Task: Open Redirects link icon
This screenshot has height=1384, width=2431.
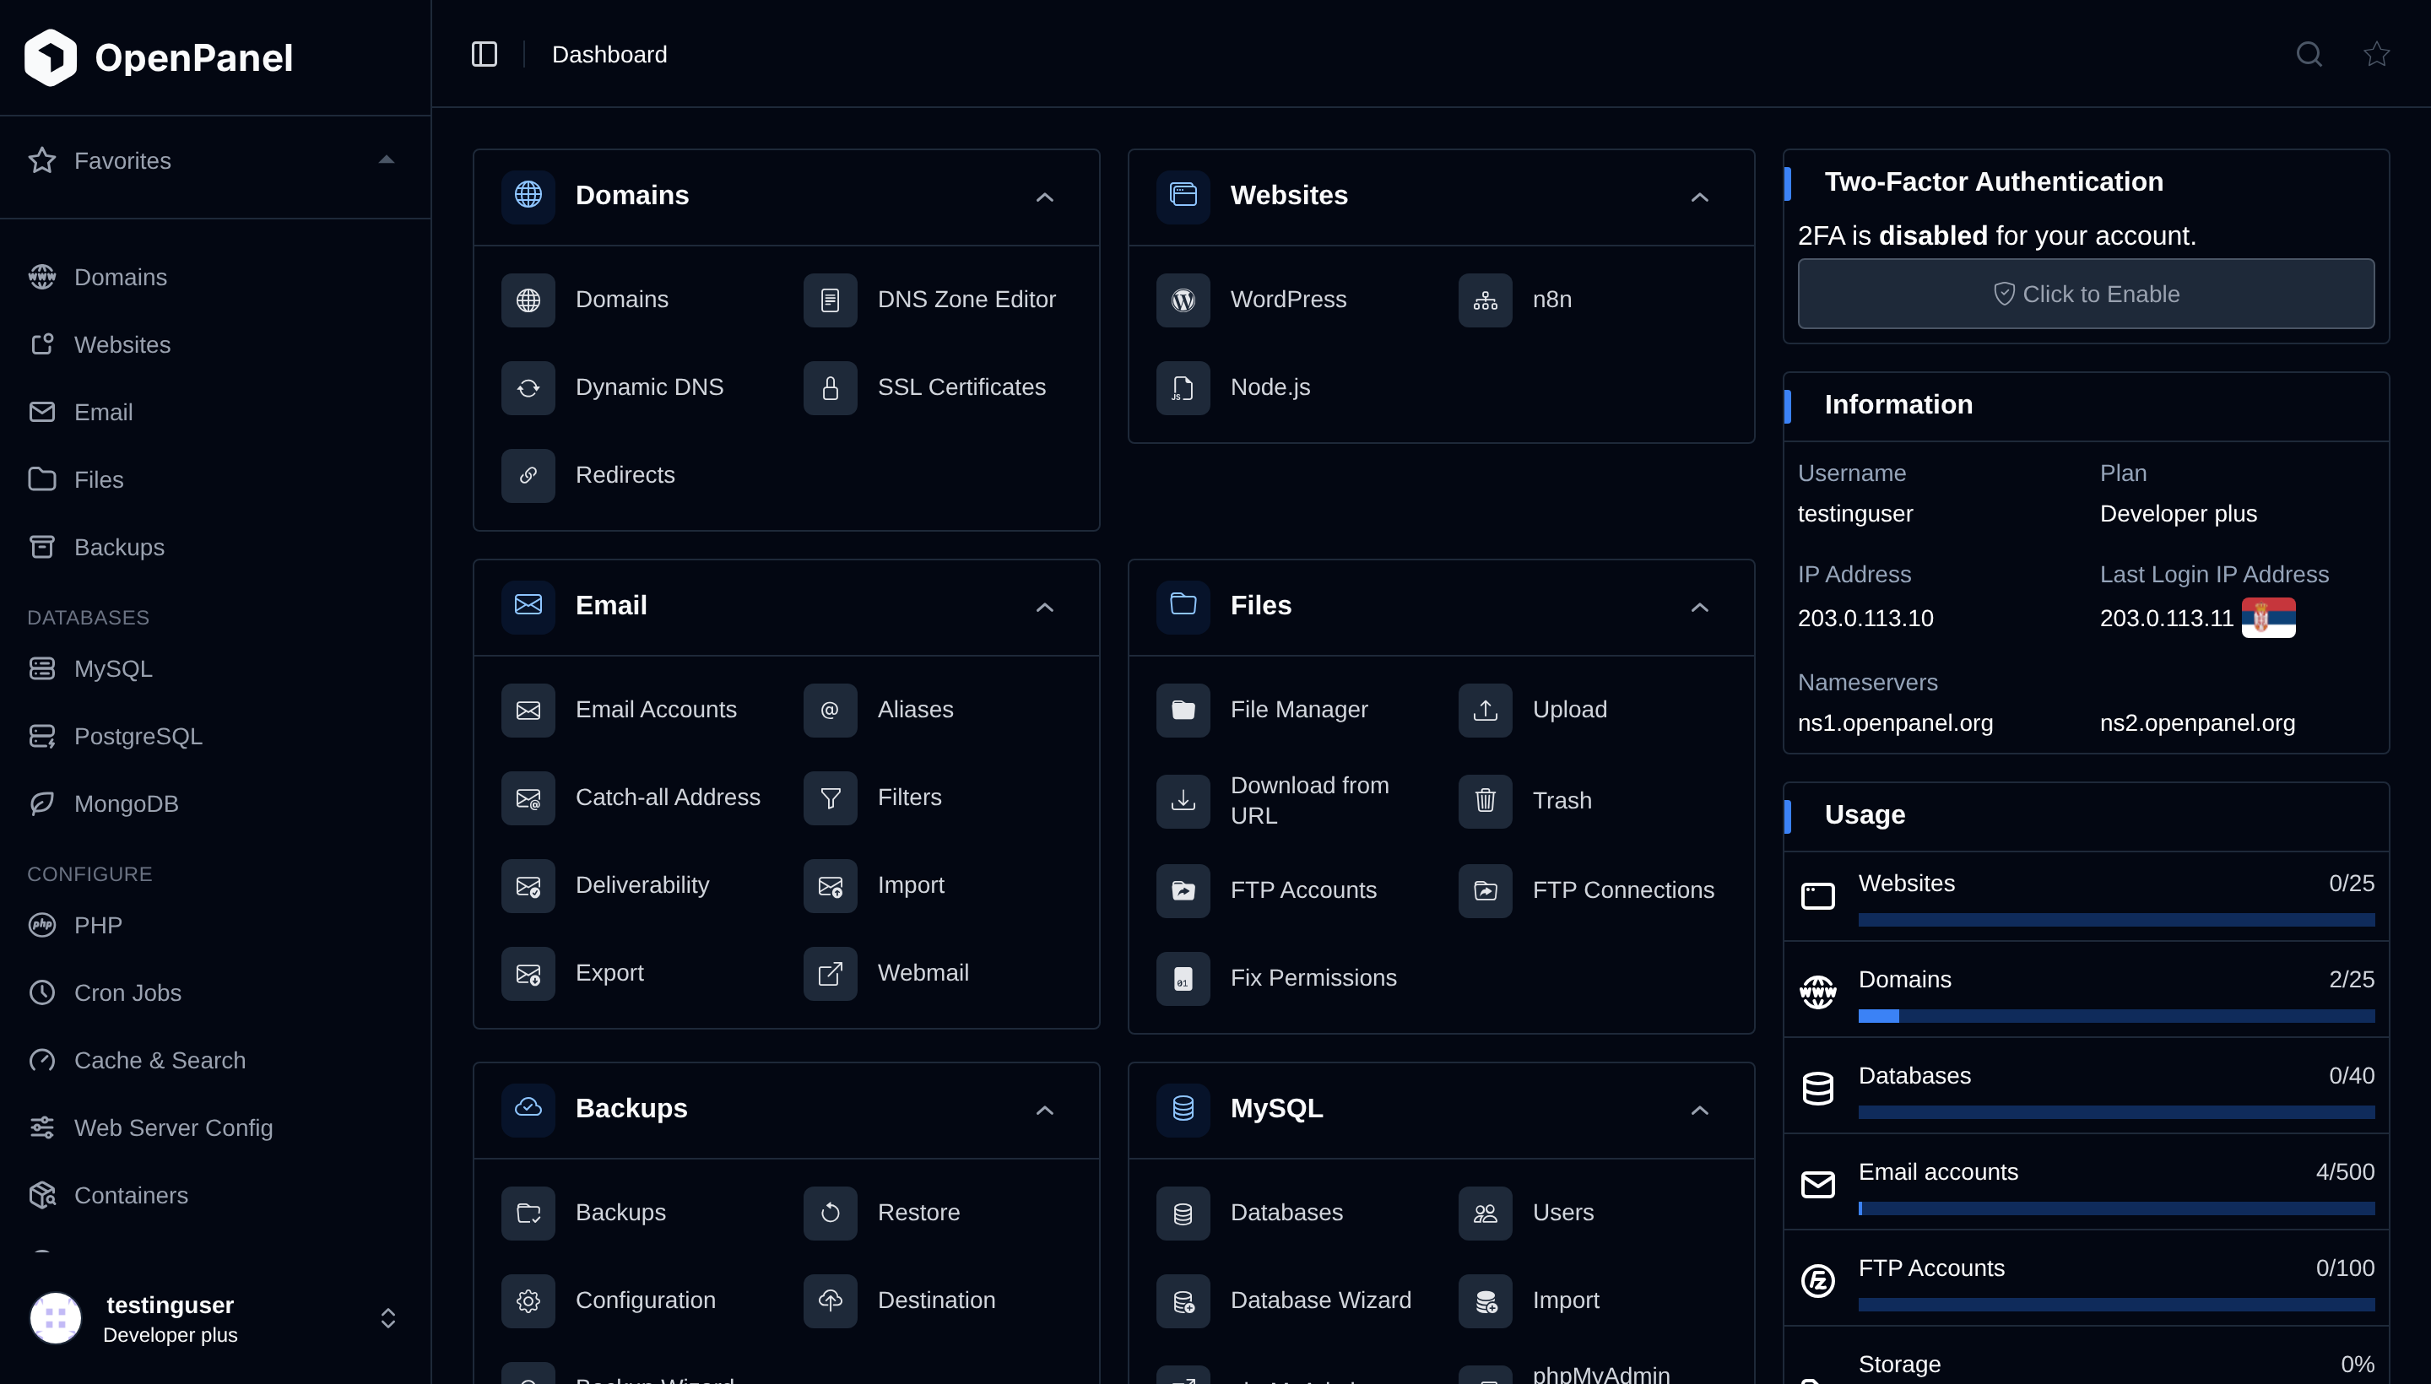Action: coord(528,475)
